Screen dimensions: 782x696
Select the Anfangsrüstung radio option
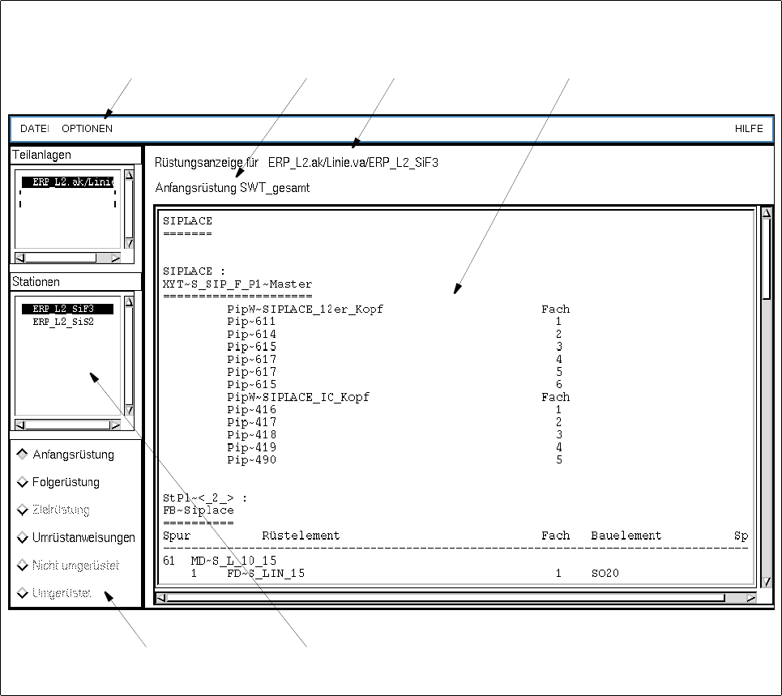pyautogui.click(x=66, y=455)
